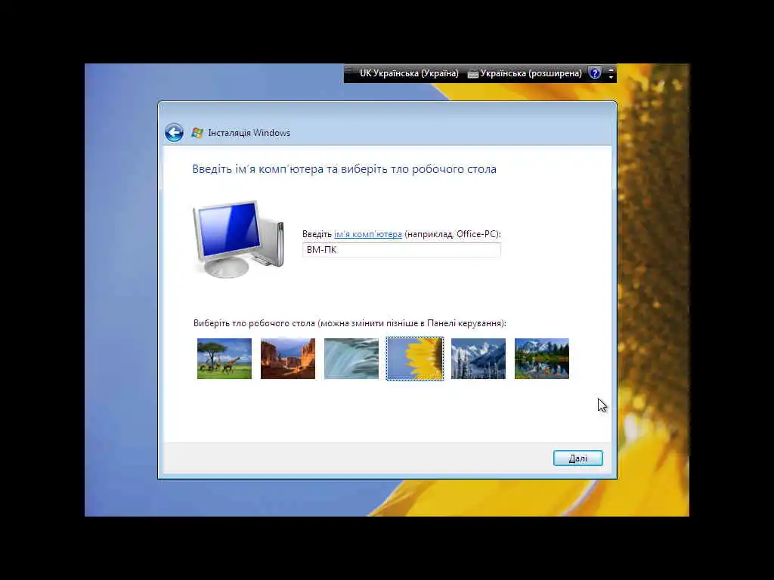Select the snowy mountains with pines wallpaper
The height and width of the screenshot is (580, 774).
point(478,359)
